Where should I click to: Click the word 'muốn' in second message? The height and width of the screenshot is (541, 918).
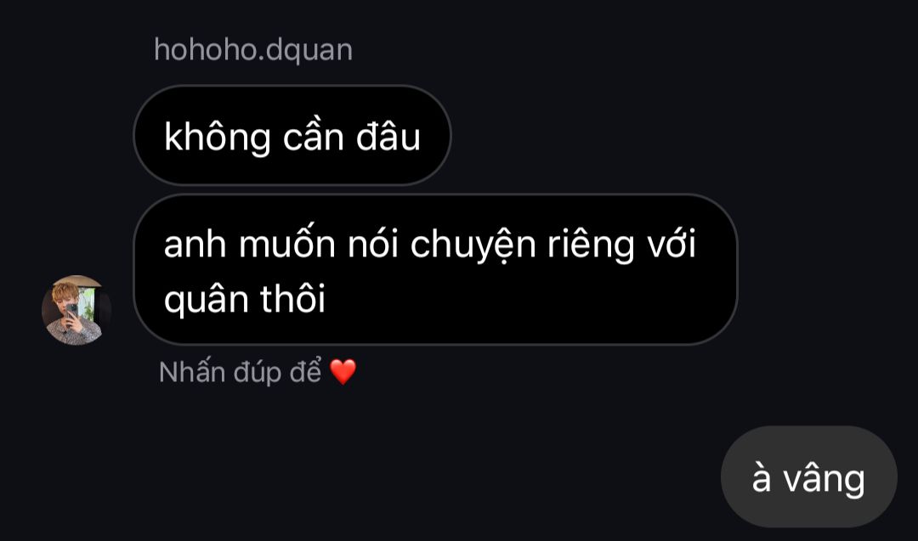coord(287,242)
